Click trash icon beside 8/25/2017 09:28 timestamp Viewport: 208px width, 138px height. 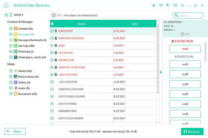tap(173, 41)
